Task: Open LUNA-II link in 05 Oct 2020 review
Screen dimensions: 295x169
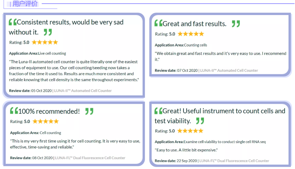Action: click(83, 91)
